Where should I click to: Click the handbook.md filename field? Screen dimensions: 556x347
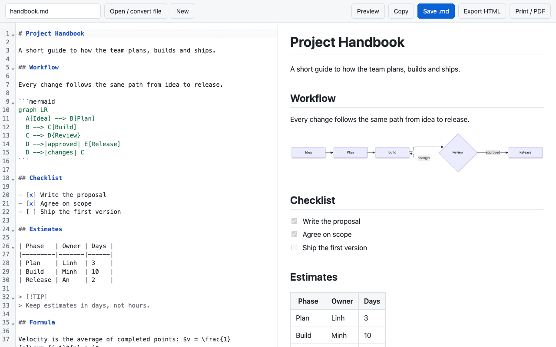[53, 11]
